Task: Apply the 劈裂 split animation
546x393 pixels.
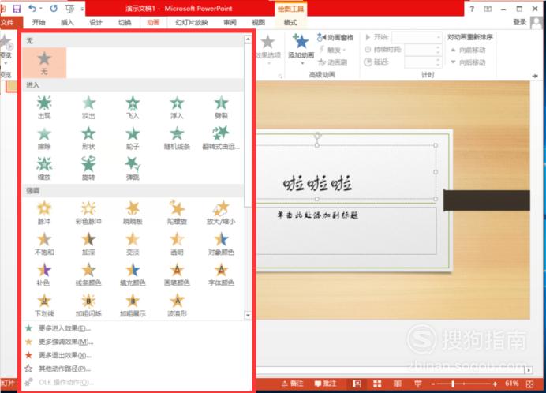Action: [x=221, y=107]
